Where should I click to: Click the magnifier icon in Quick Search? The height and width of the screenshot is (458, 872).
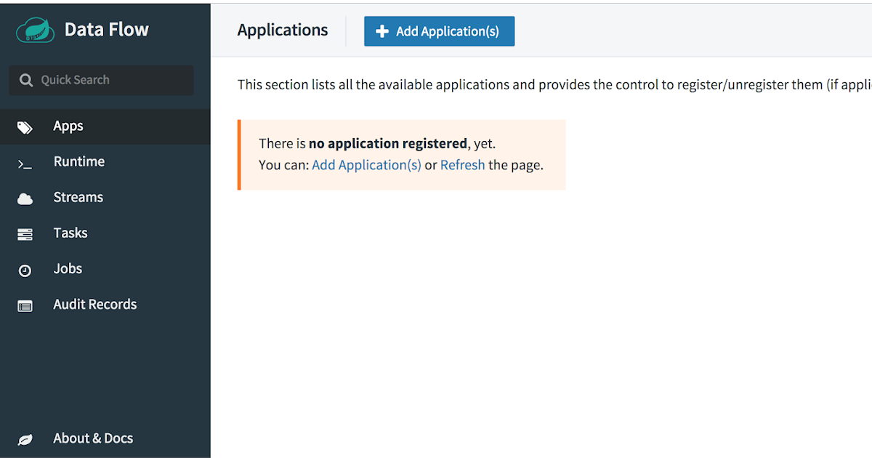click(27, 80)
